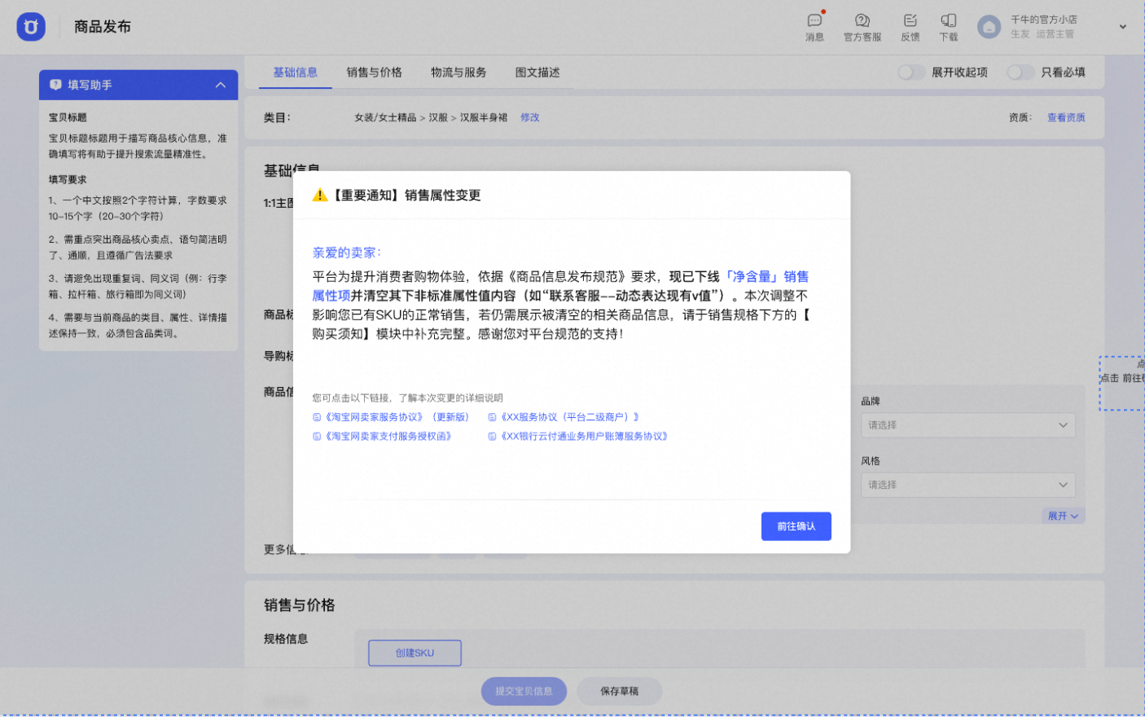The image size is (1145, 717).
Task: Switch to the 销售与价格 tab
Action: (375, 73)
